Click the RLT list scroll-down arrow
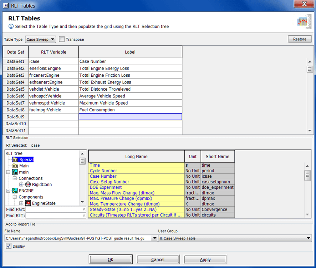 [x=307, y=214]
